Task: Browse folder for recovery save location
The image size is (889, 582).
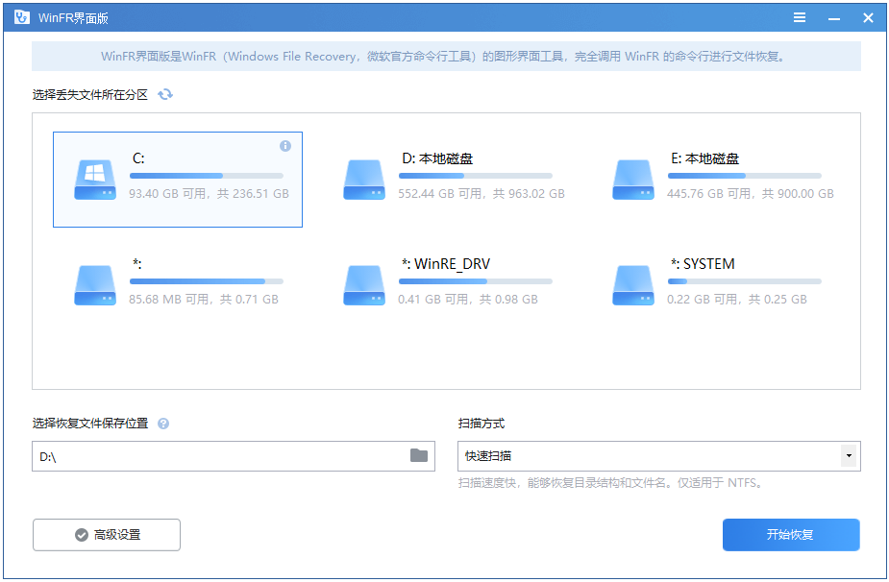Action: (x=419, y=455)
